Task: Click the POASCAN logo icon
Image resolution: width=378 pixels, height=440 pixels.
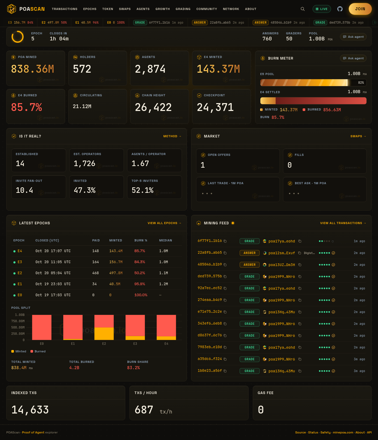Action: click(12, 9)
